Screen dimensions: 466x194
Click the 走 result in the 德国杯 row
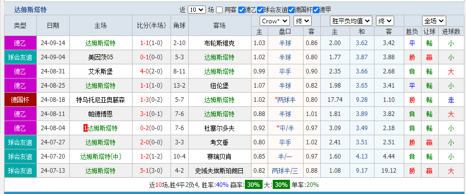click(451, 100)
